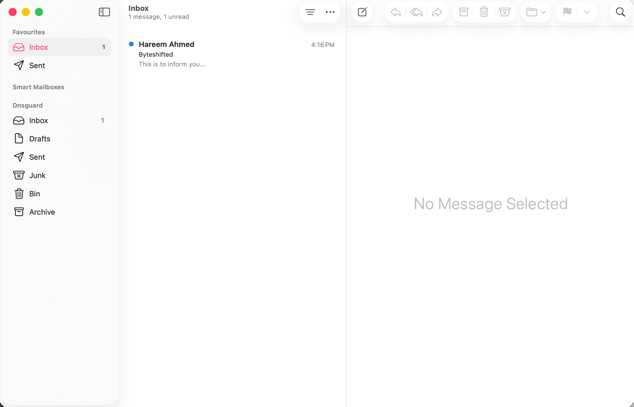Click the Favourites section header
Screen dimensions: 634x407
click(29, 32)
